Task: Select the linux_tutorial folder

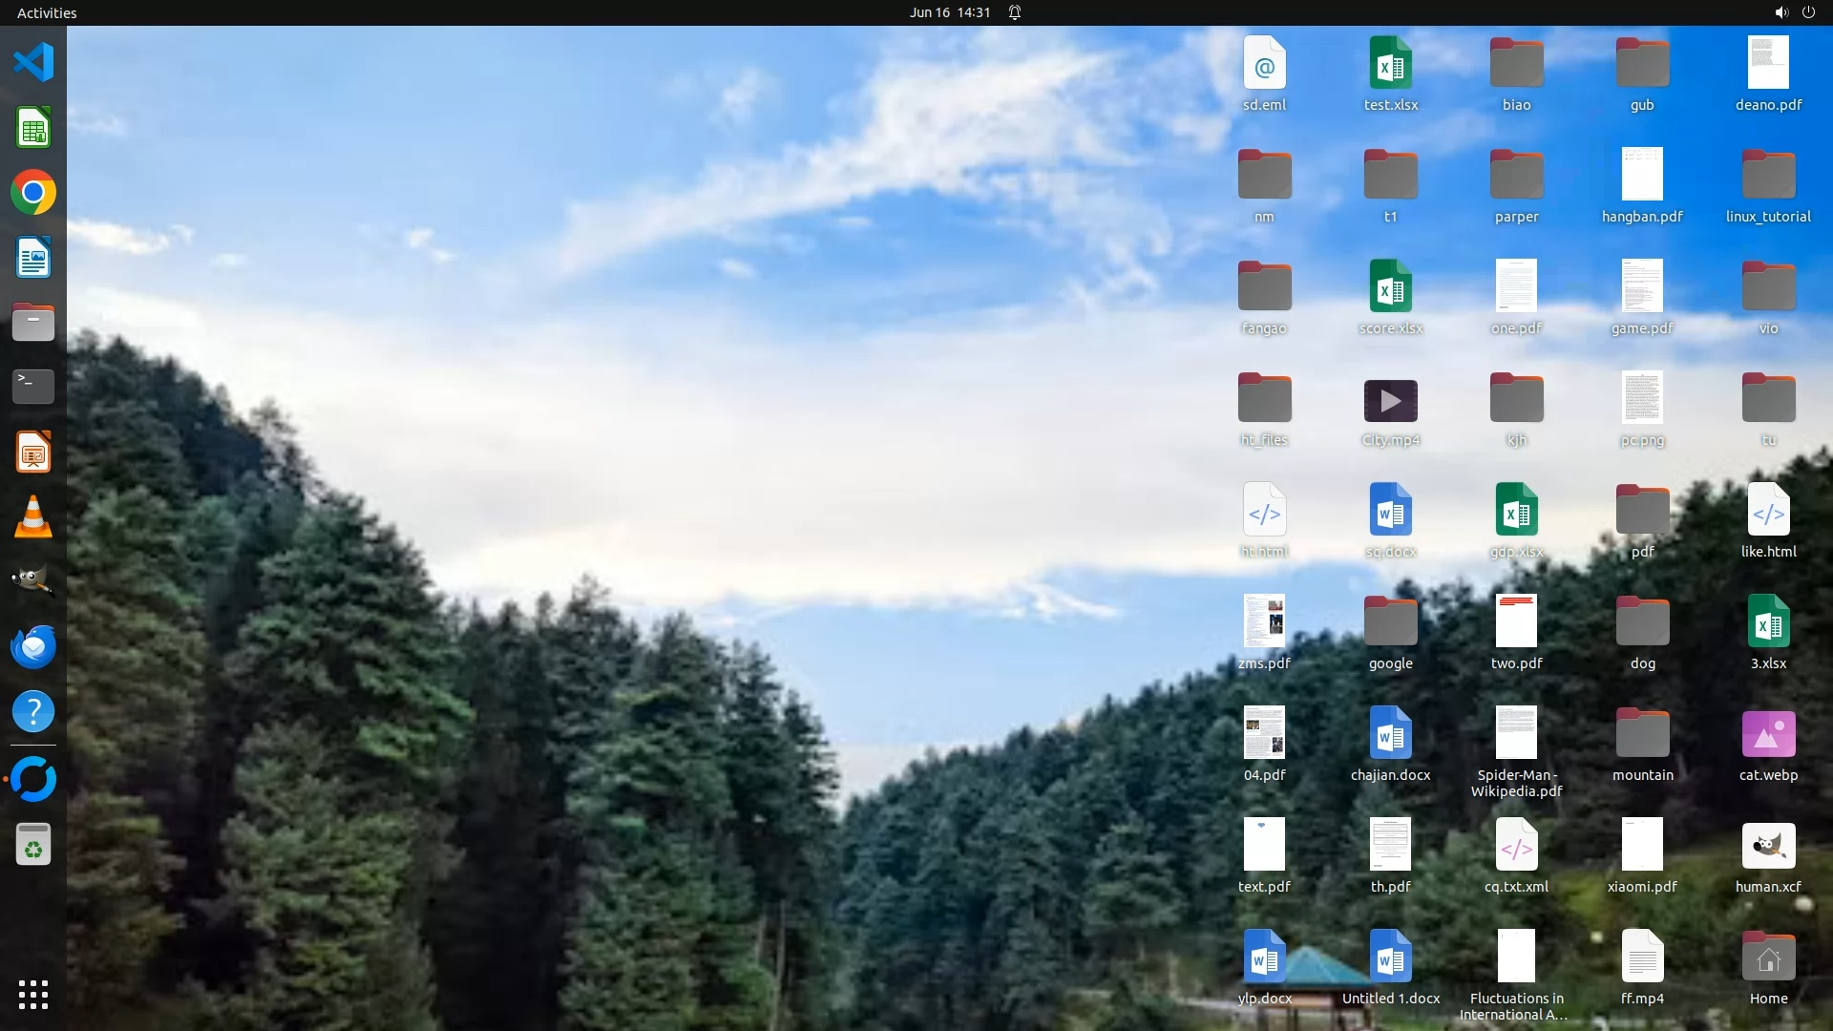Action: 1768,176
